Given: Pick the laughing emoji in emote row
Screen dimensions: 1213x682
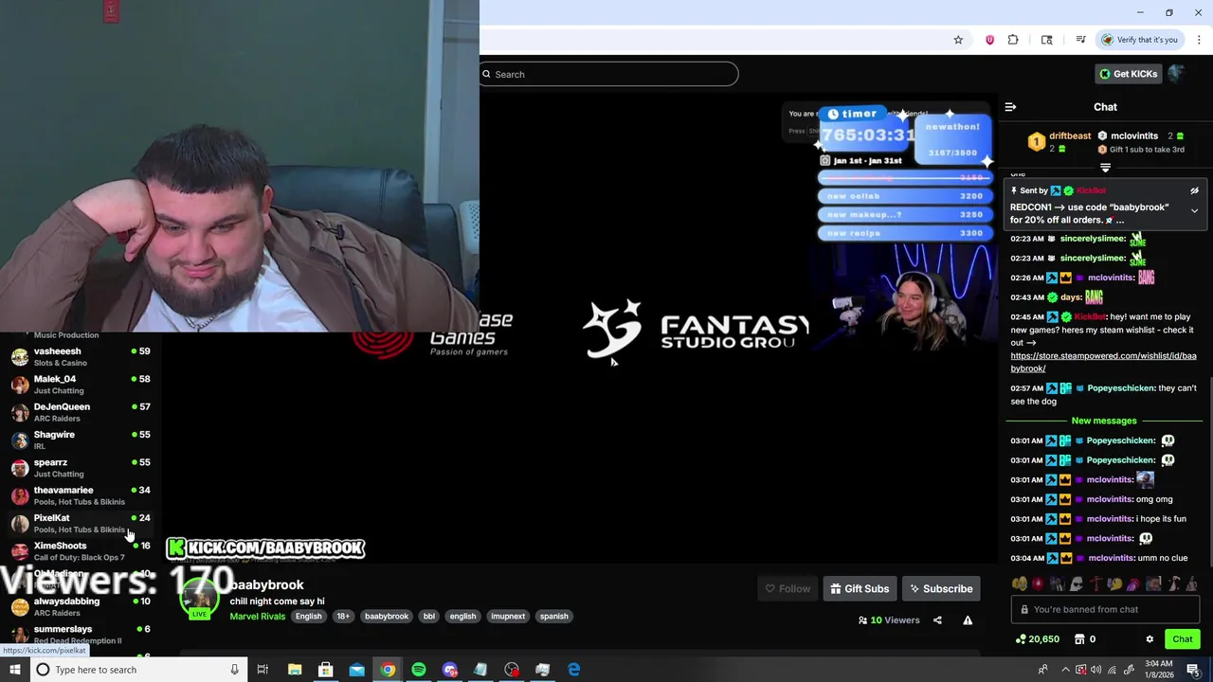Looking at the screenshot, I should pyautogui.click(x=1019, y=583).
